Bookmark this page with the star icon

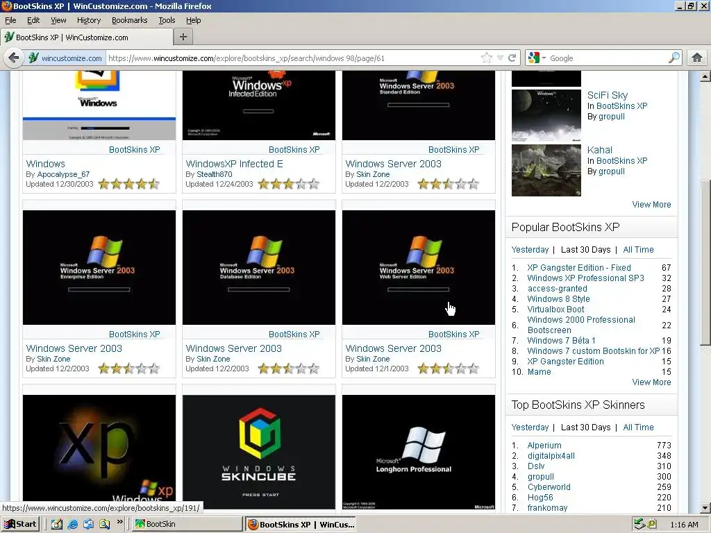(x=487, y=58)
